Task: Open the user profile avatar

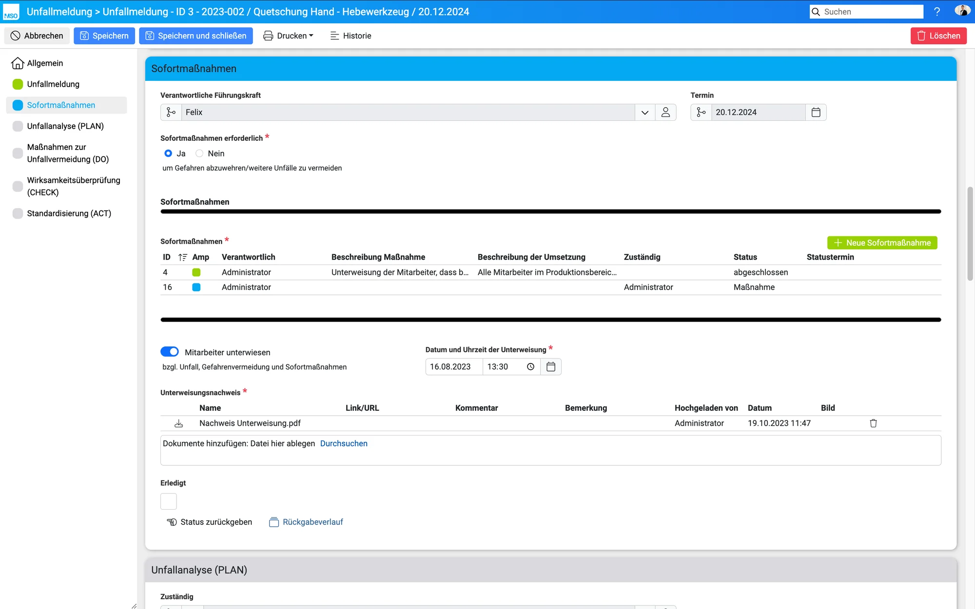Action: [962, 11]
